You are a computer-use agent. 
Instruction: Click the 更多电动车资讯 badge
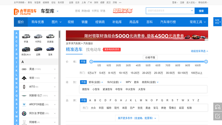(x=112, y=49)
